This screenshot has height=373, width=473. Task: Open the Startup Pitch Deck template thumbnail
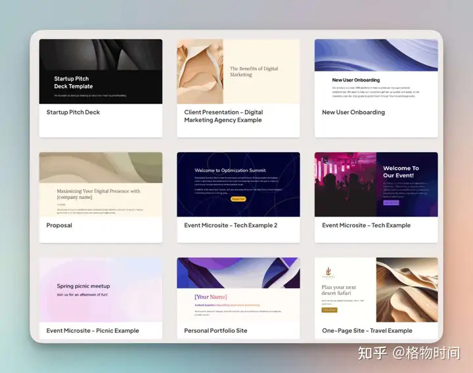click(x=101, y=72)
